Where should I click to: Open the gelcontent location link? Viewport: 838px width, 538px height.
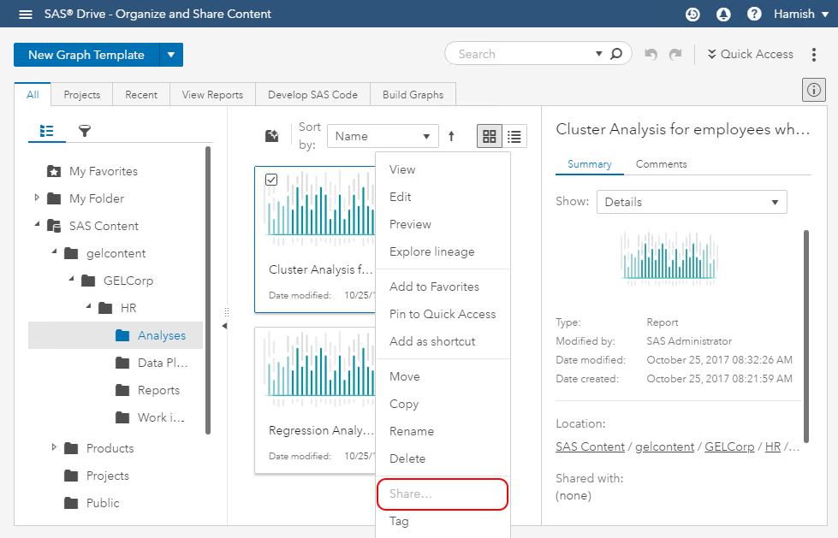pyautogui.click(x=664, y=446)
